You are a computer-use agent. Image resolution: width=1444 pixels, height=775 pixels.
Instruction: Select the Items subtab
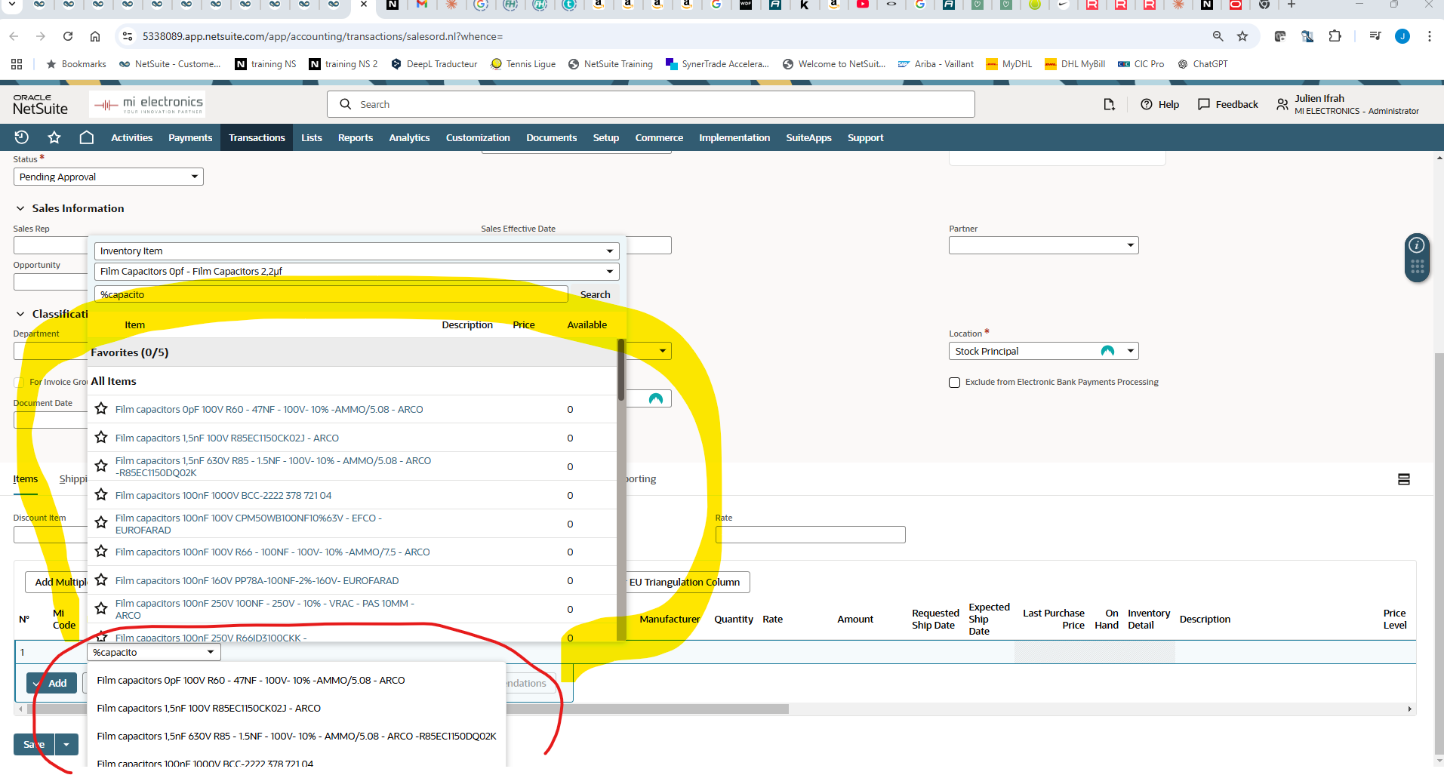pos(26,479)
